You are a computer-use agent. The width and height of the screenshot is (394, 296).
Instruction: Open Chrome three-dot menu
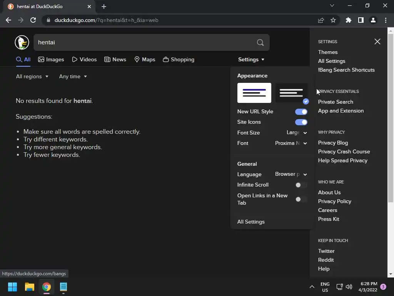coord(386,20)
